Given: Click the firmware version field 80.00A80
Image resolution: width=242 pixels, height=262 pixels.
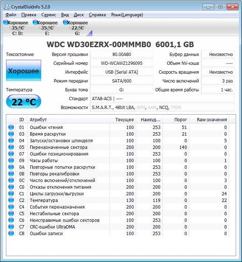Looking at the screenshot, I should pyautogui.click(x=122, y=54).
